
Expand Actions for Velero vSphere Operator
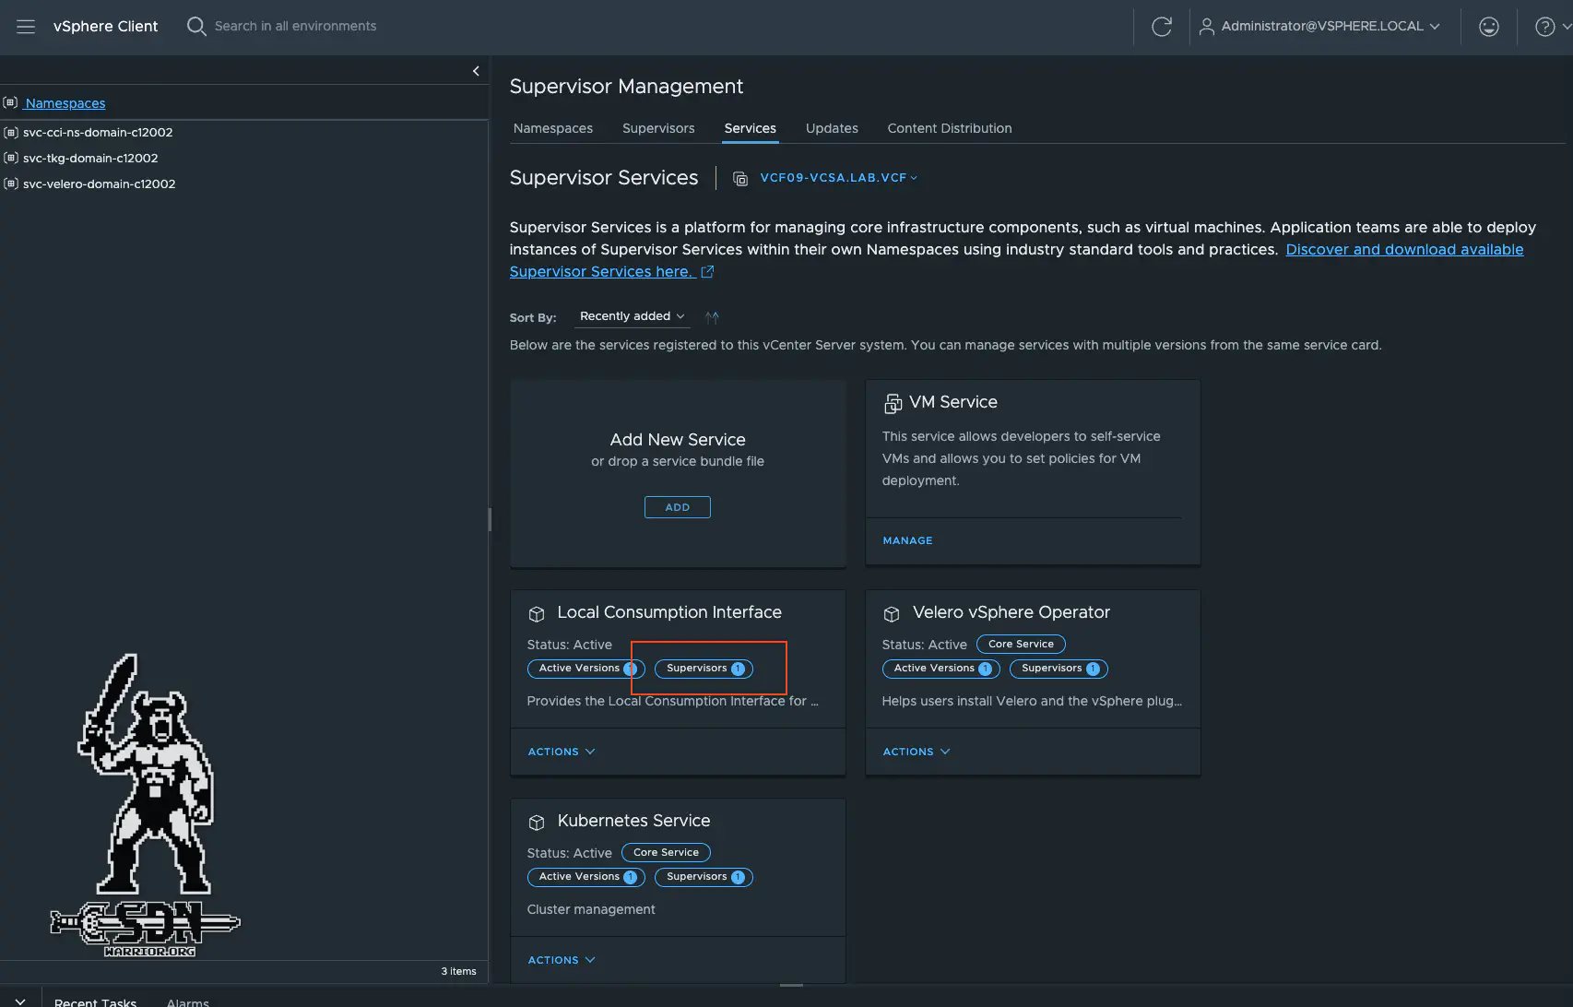(916, 752)
